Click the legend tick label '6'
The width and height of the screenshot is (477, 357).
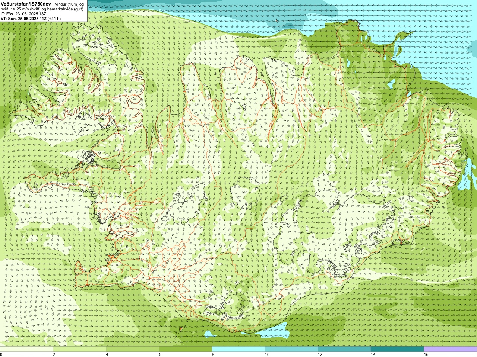pyautogui.click(x=160, y=354)
